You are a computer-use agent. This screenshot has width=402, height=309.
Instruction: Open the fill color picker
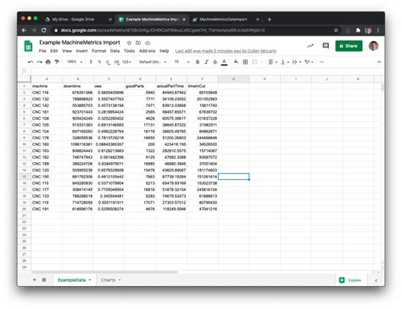[236, 62]
